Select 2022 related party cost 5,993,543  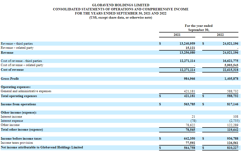230,65
